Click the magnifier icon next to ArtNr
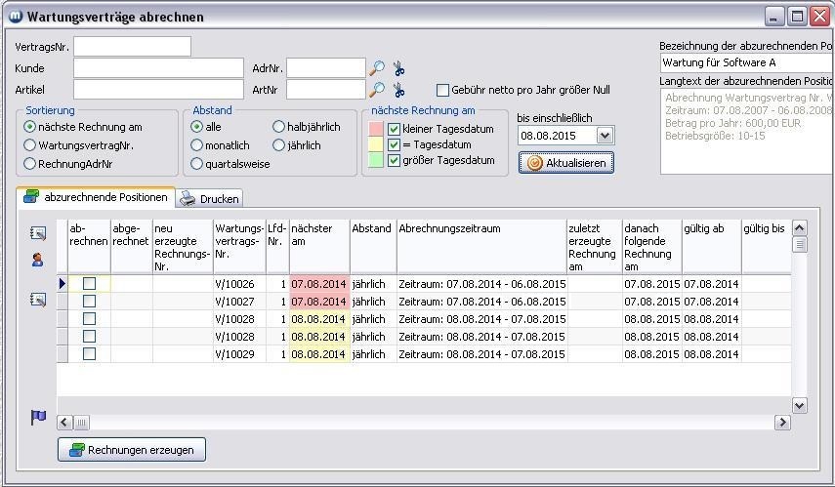Viewport: 835px width, 487px height. [x=377, y=90]
